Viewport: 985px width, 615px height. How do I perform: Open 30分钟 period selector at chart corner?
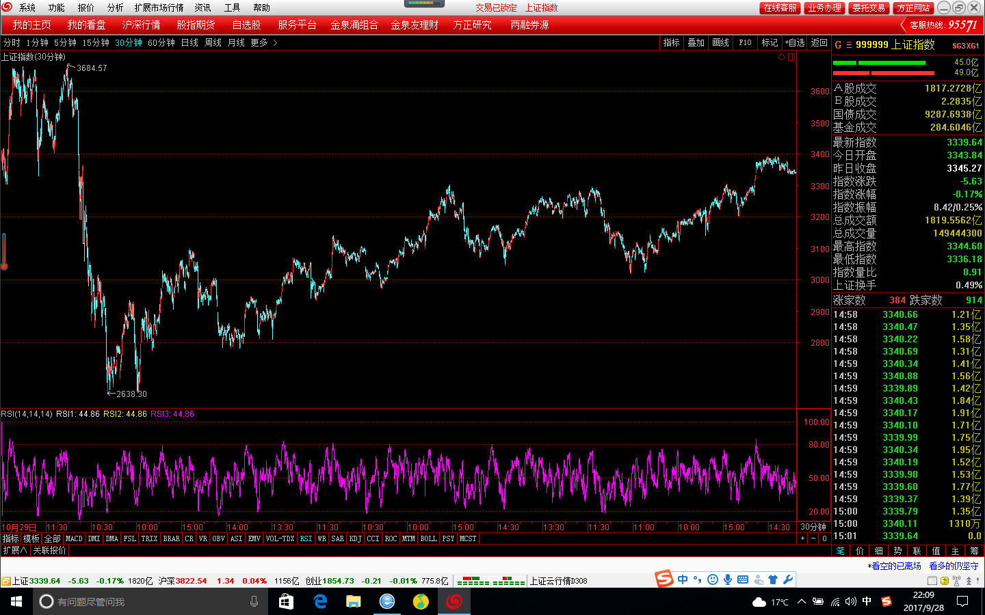pyautogui.click(x=813, y=527)
